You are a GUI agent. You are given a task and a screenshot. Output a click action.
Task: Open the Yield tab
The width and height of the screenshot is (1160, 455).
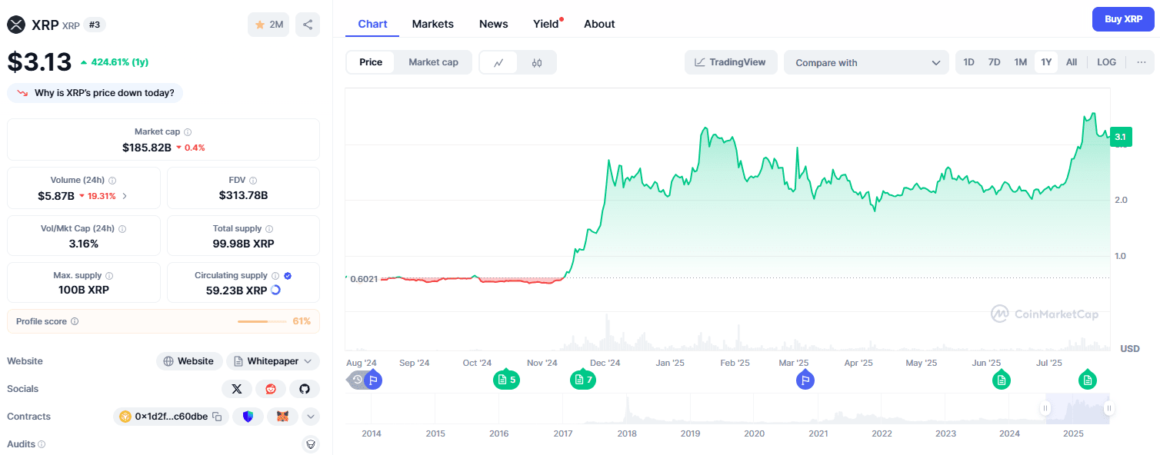546,24
